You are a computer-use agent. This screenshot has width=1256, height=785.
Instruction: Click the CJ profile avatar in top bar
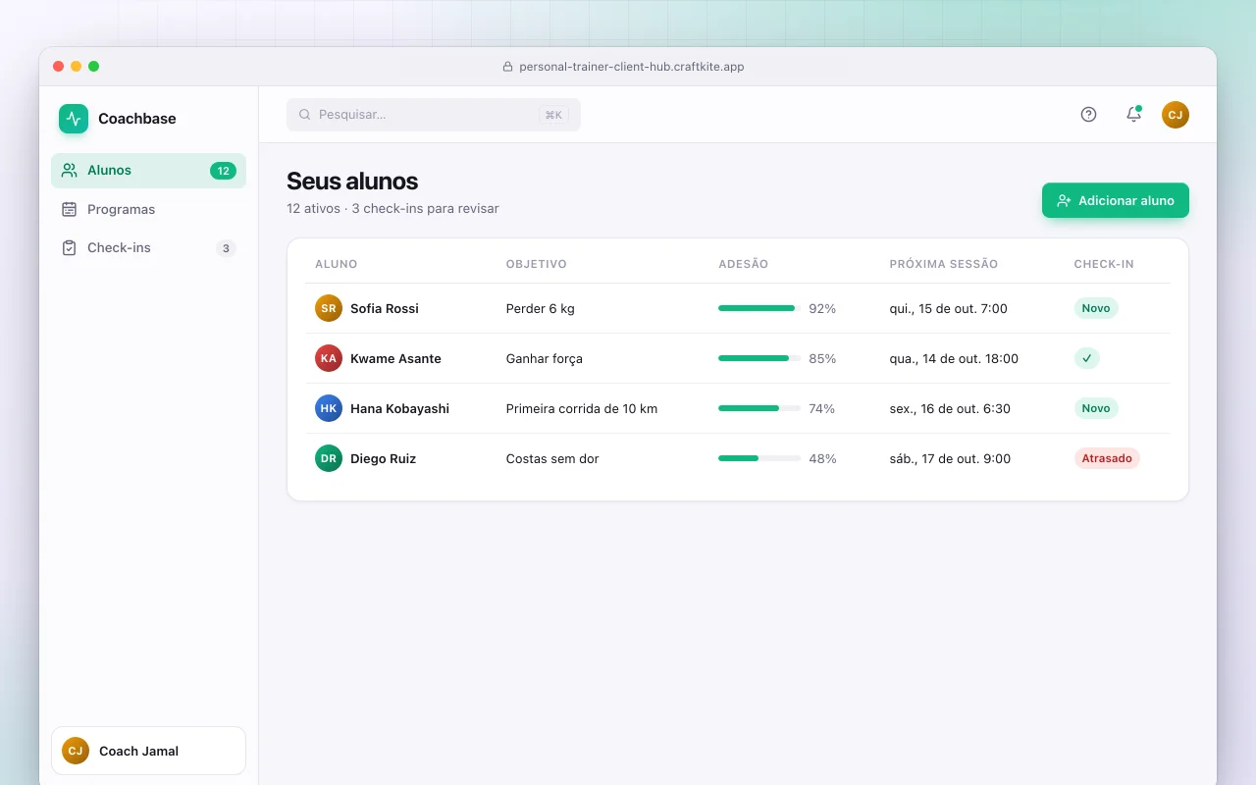[x=1176, y=115]
